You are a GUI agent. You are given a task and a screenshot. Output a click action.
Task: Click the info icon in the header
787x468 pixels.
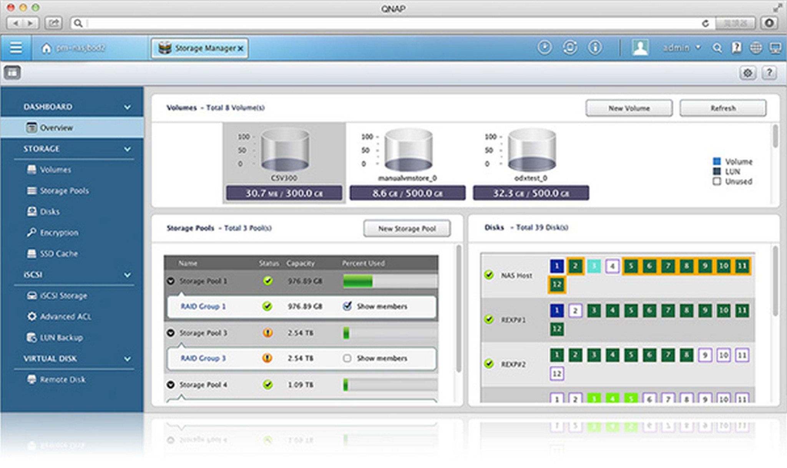coord(595,48)
